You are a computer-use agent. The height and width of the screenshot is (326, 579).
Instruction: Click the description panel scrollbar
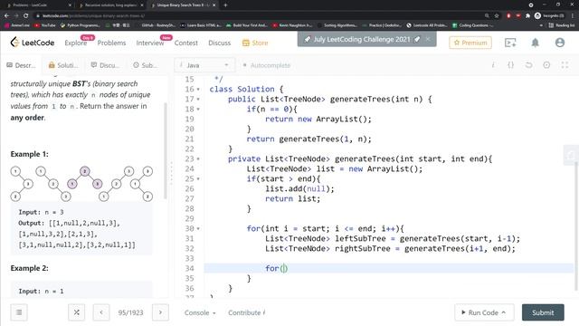(166, 150)
